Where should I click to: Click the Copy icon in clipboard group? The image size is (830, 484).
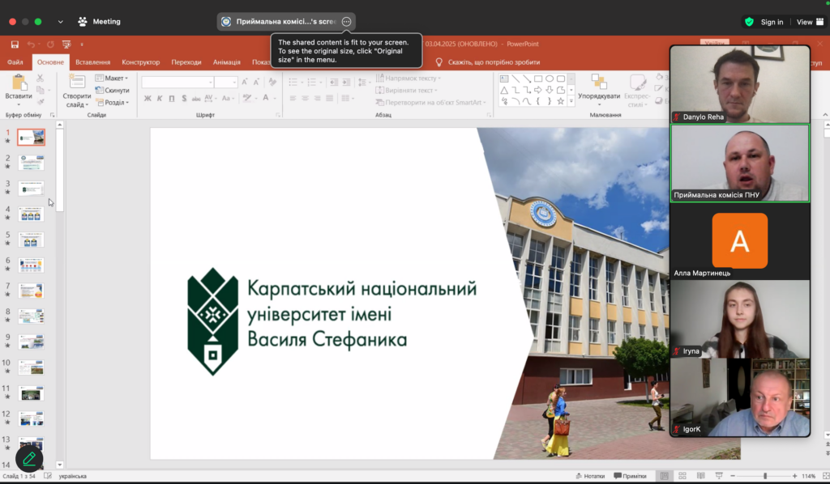[41, 90]
